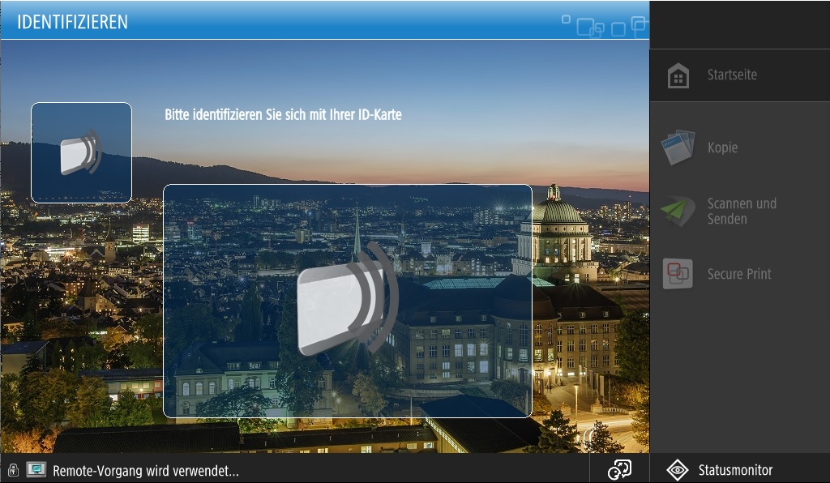Click the Startseite home icon
The width and height of the screenshot is (830, 483).
pyautogui.click(x=678, y=76)
